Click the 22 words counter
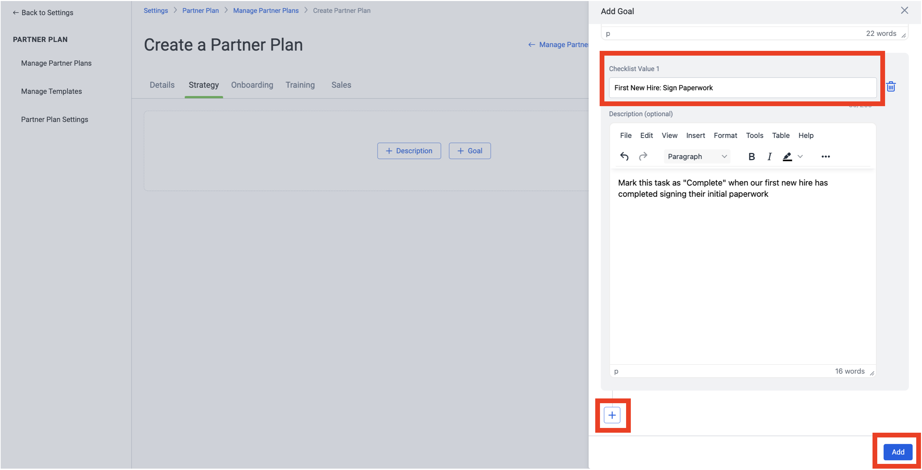 pos(881,33)
